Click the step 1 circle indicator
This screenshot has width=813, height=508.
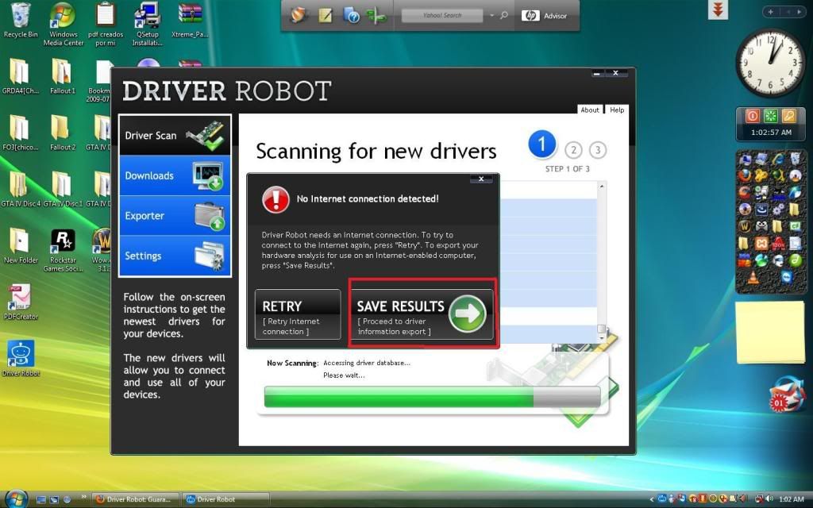[541, 144]
